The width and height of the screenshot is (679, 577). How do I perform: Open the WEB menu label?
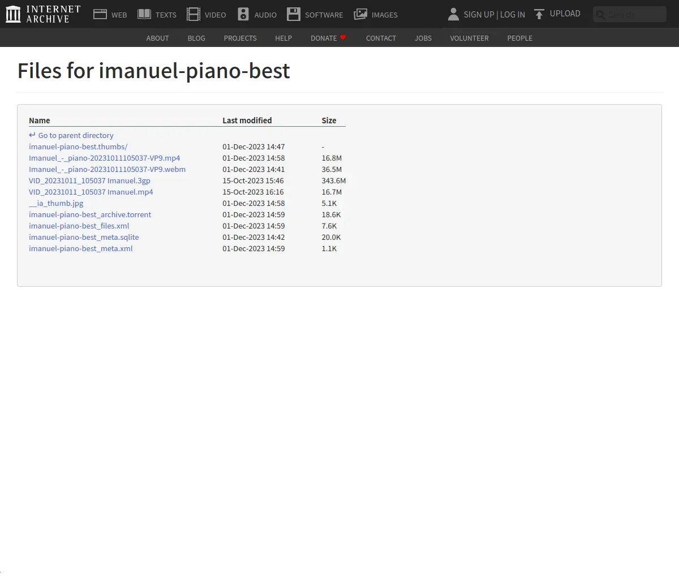(119, 15)
